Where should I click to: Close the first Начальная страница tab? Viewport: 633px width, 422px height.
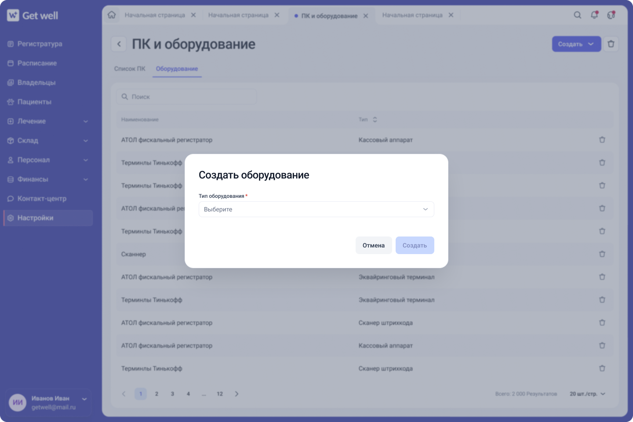(193, 15)
